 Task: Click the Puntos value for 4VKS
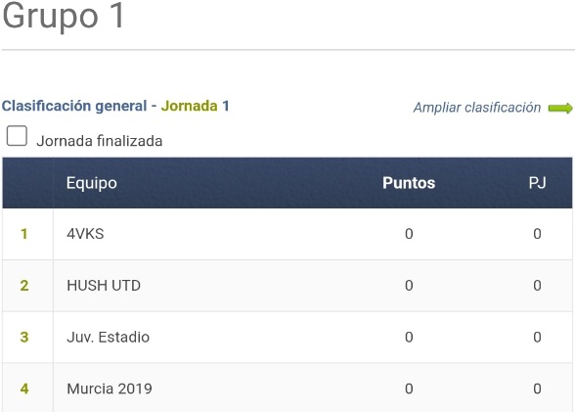[x=409, y=234]
